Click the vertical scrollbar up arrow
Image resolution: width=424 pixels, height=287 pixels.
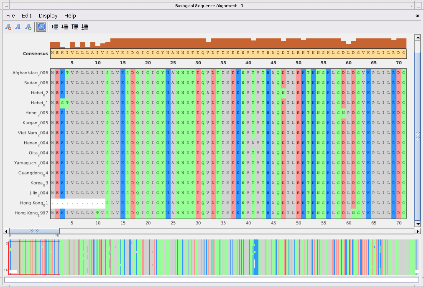pyautogui.click(x=418, y=38)
